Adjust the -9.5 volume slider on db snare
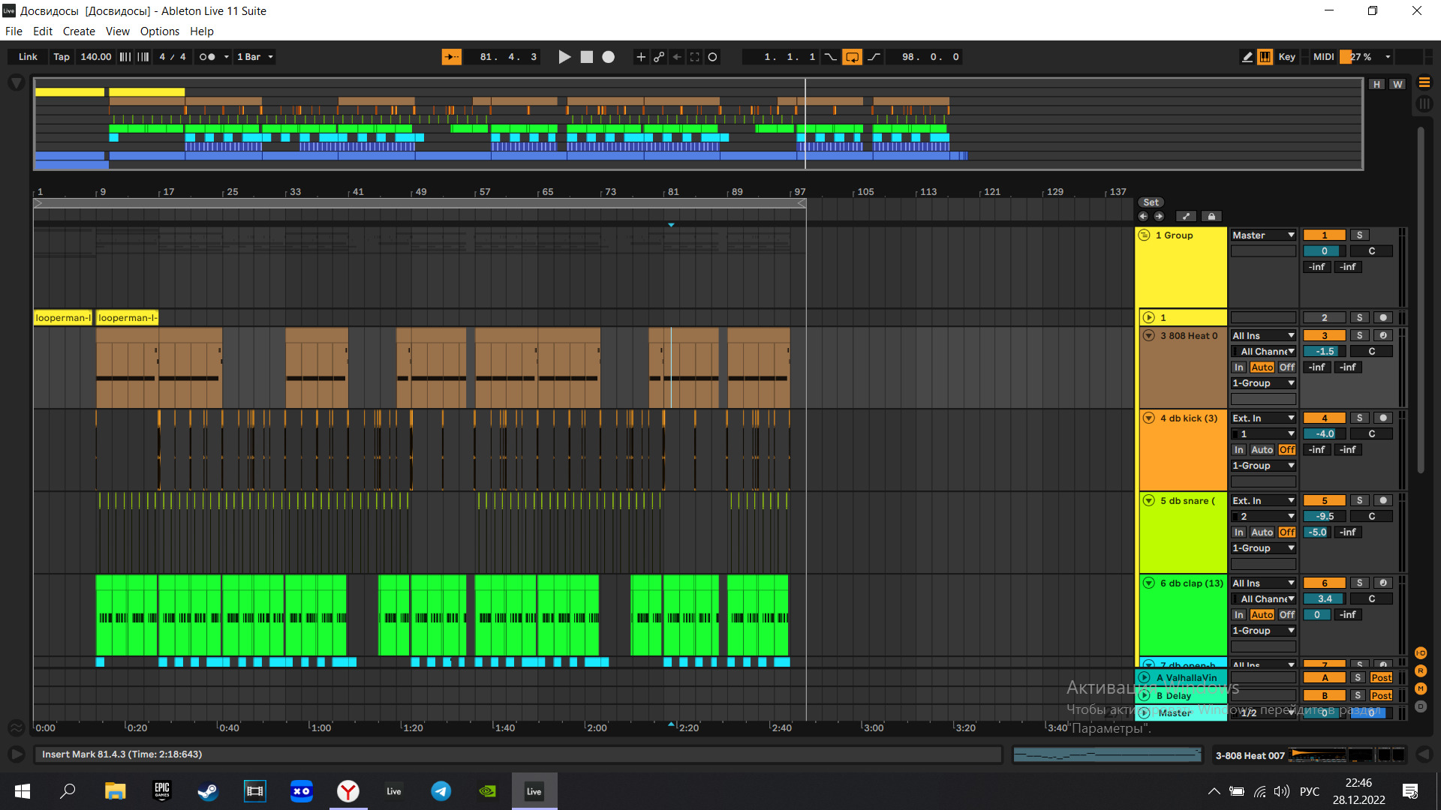This screenshot has height=810, width=1441. [1324, 517]
